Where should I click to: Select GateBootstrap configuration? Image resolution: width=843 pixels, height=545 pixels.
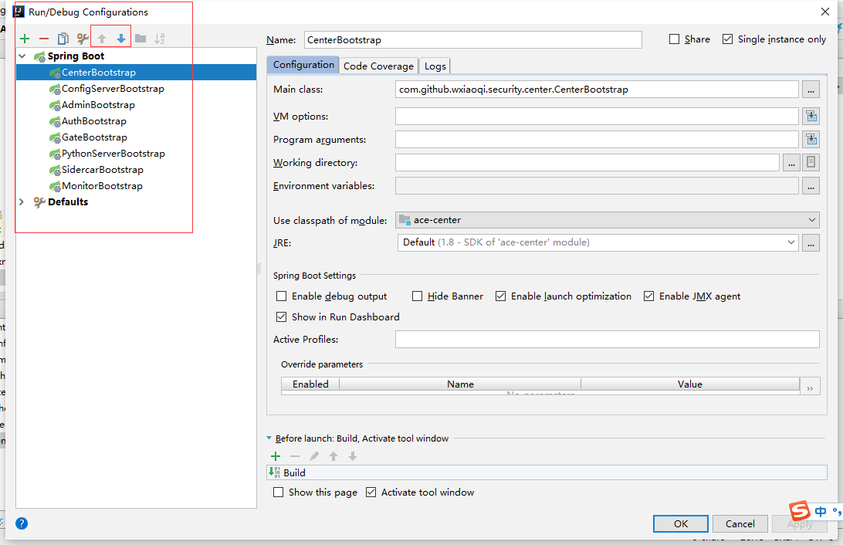95,137
